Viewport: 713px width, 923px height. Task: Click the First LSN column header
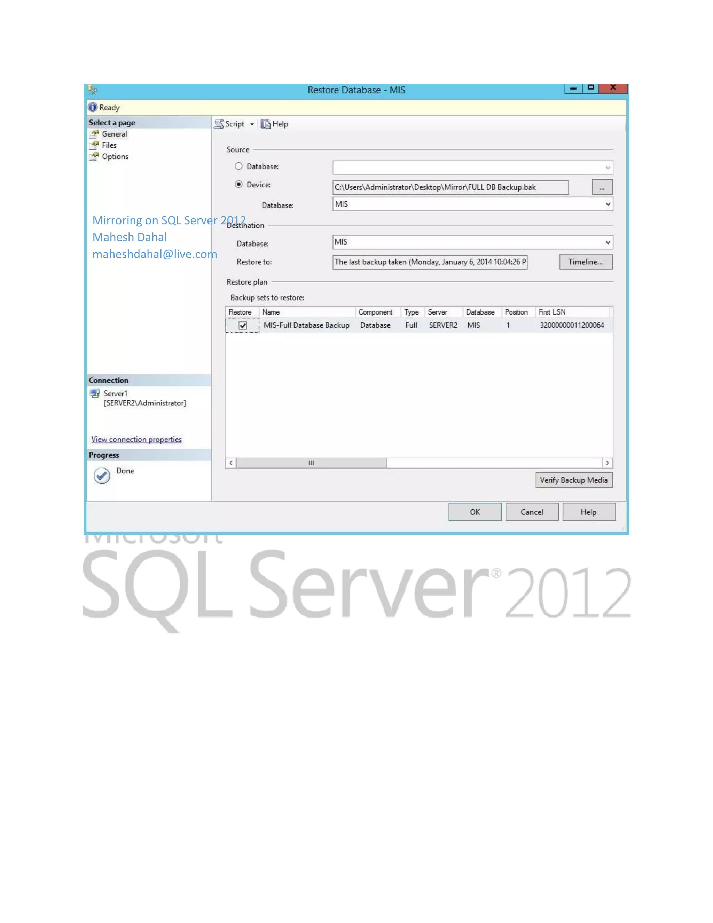point(572,312)
